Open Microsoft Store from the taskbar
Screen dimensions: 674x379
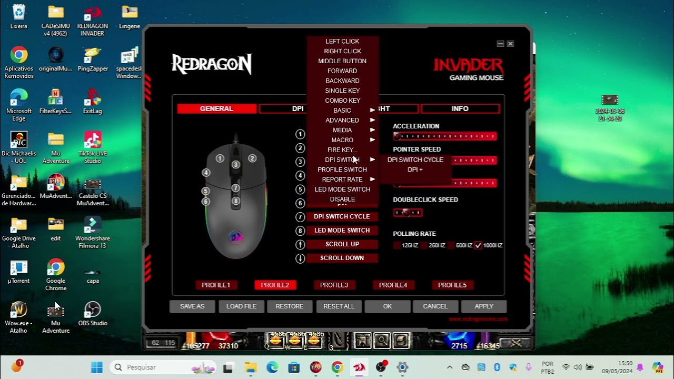tap(294, 367)
